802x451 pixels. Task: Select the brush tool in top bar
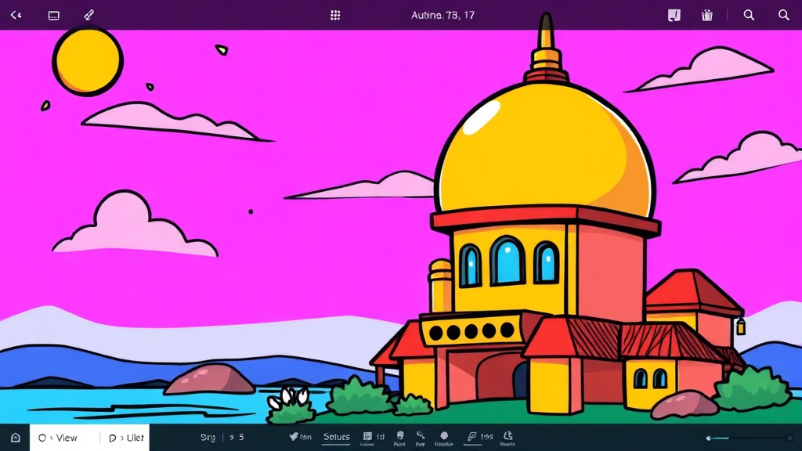89,15
